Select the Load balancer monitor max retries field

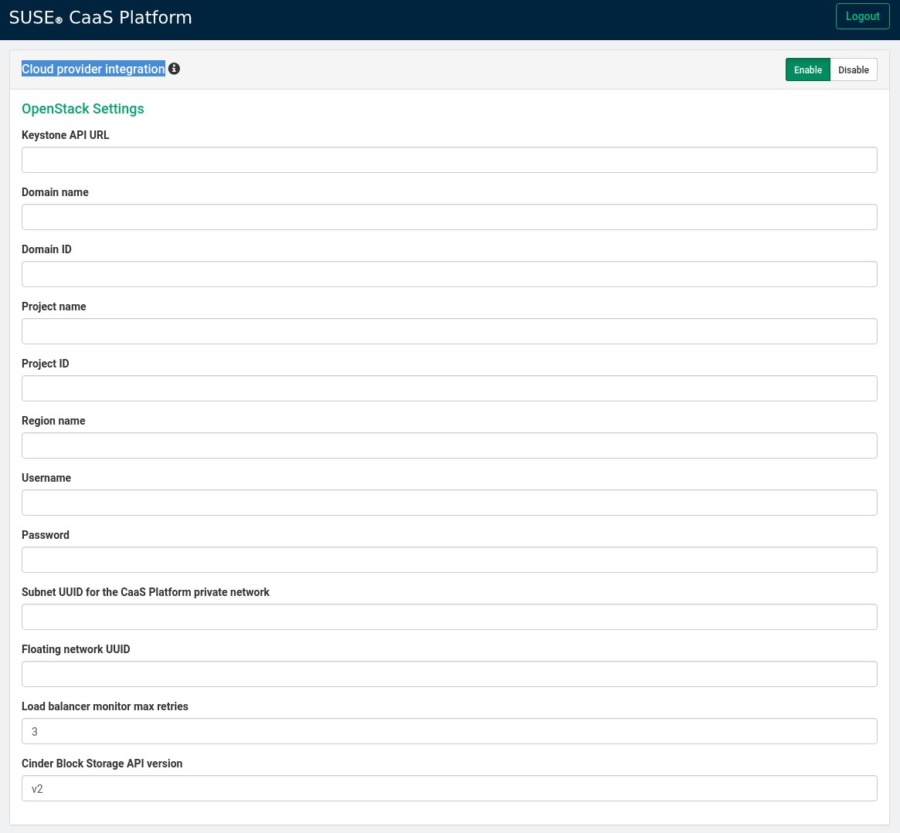(450, 731)
